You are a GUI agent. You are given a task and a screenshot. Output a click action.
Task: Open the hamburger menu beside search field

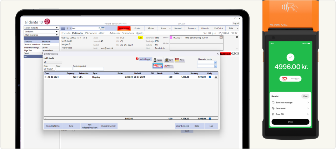(63, 28)
